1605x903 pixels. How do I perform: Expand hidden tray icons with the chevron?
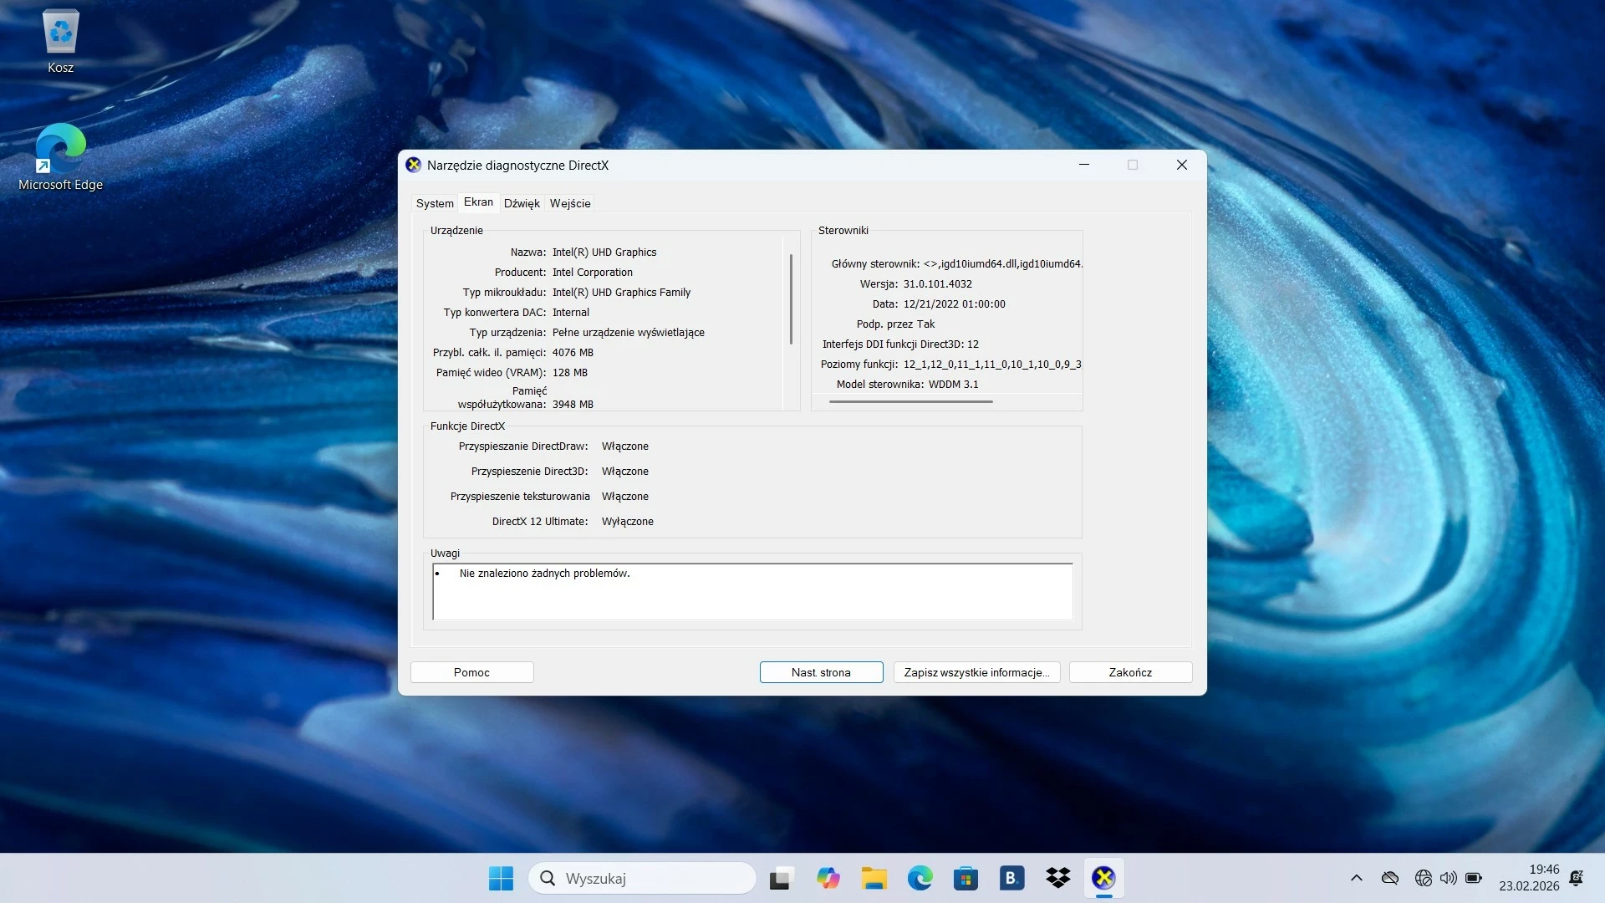(1355, 878)
